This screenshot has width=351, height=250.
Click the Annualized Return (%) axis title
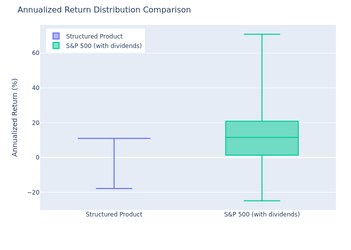[15, 117]
